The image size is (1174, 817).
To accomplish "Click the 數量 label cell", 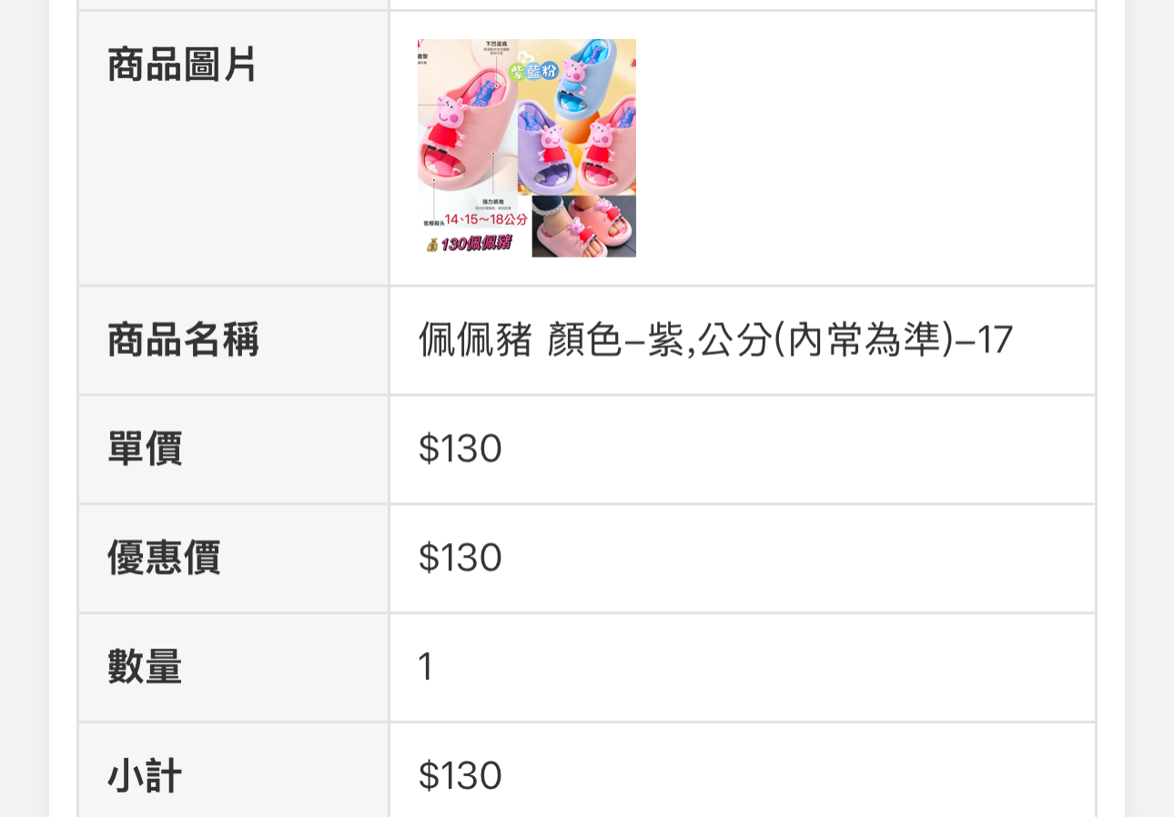I will [x=234, y=668].
